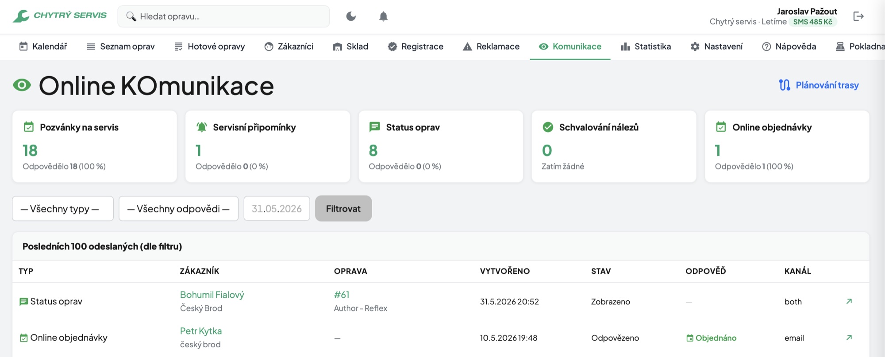Click the Oprava column header
Image resolution: width=885 pixels, height=357 pixels.
(x=350, y=271)
